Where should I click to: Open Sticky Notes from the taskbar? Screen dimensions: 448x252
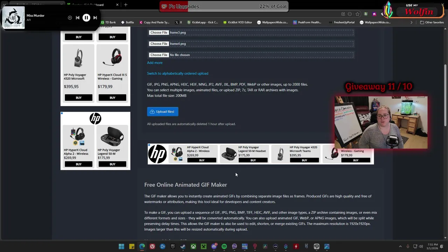(x=132, y=246)
